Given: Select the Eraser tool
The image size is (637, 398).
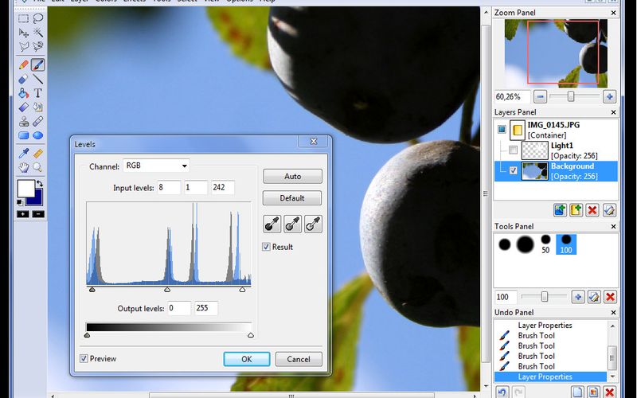Looking at the screenshot, I should pyautogui.click(x=23, y=79).
